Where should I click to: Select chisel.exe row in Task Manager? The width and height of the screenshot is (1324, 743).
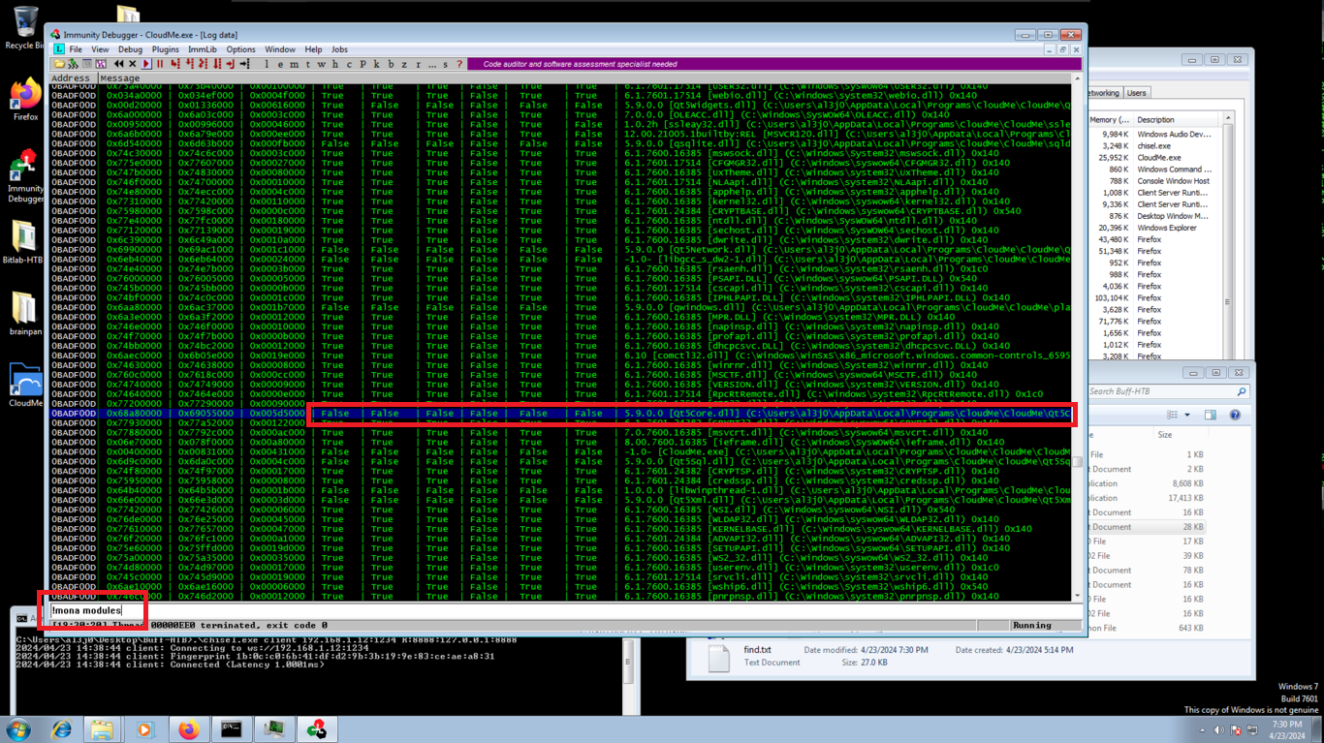tap(1153, 146)
